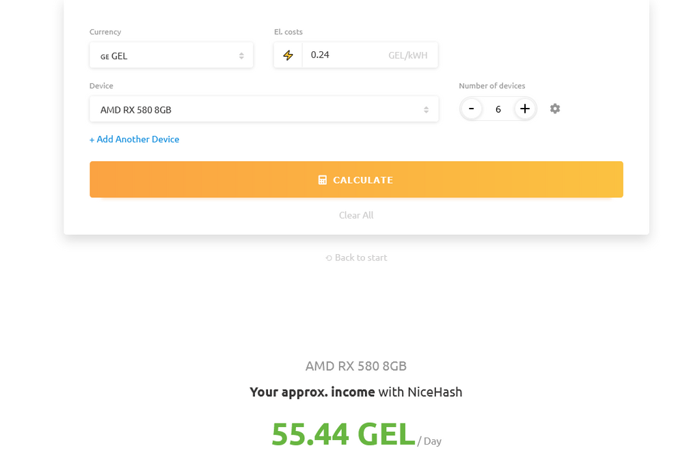700x459 pixels.
Task: Click the calculator icon on the Calculate button
Action: click(323, 180)
